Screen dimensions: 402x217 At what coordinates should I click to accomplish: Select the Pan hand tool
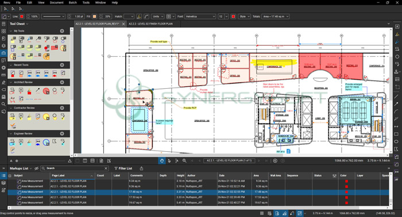pyautogui.click(x=162, y=161)
